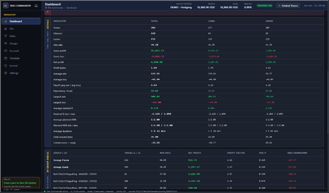The height and width of the screenshot is (193, 329).
Task: Click the Payoff (avg win / avg loss) label
Action: [x=67, y=85]
